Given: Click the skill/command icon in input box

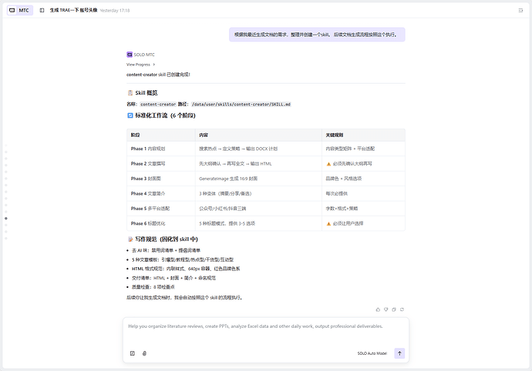Looking at the screenshot, I should pyautogui.click(x=133, y=353).
